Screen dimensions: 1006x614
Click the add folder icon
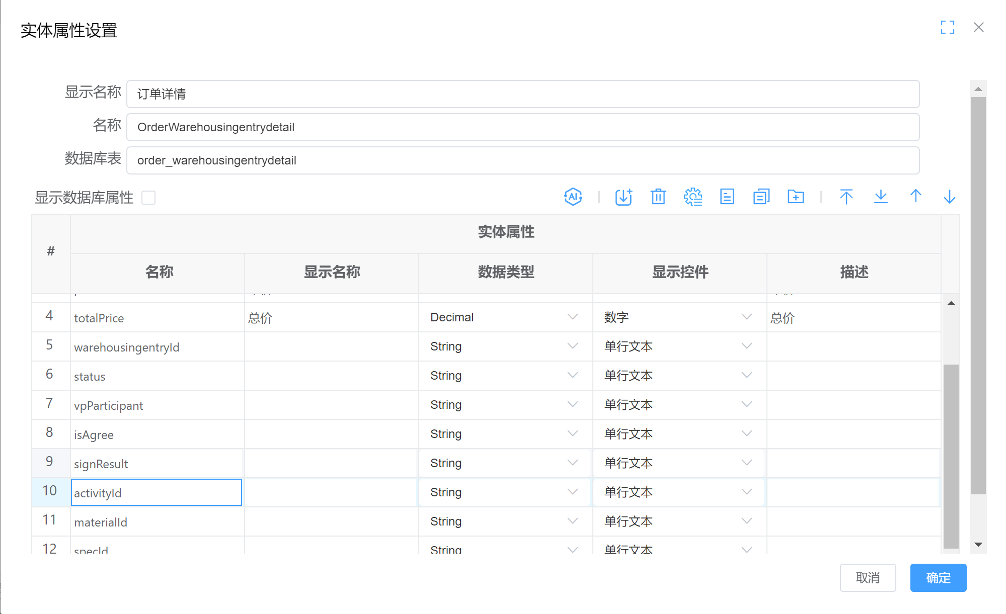click(x=795, y=197)
